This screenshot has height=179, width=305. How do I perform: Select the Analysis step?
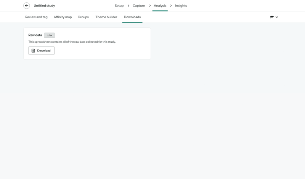click(x=160, y=6)
